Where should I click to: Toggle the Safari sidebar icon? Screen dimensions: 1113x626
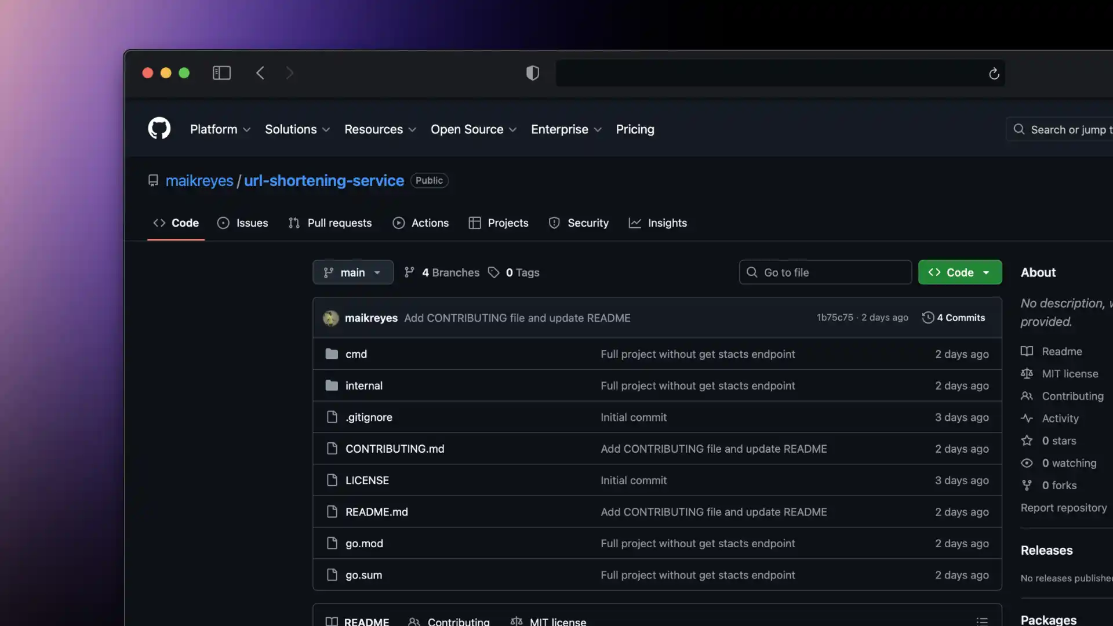pos(221,73)
